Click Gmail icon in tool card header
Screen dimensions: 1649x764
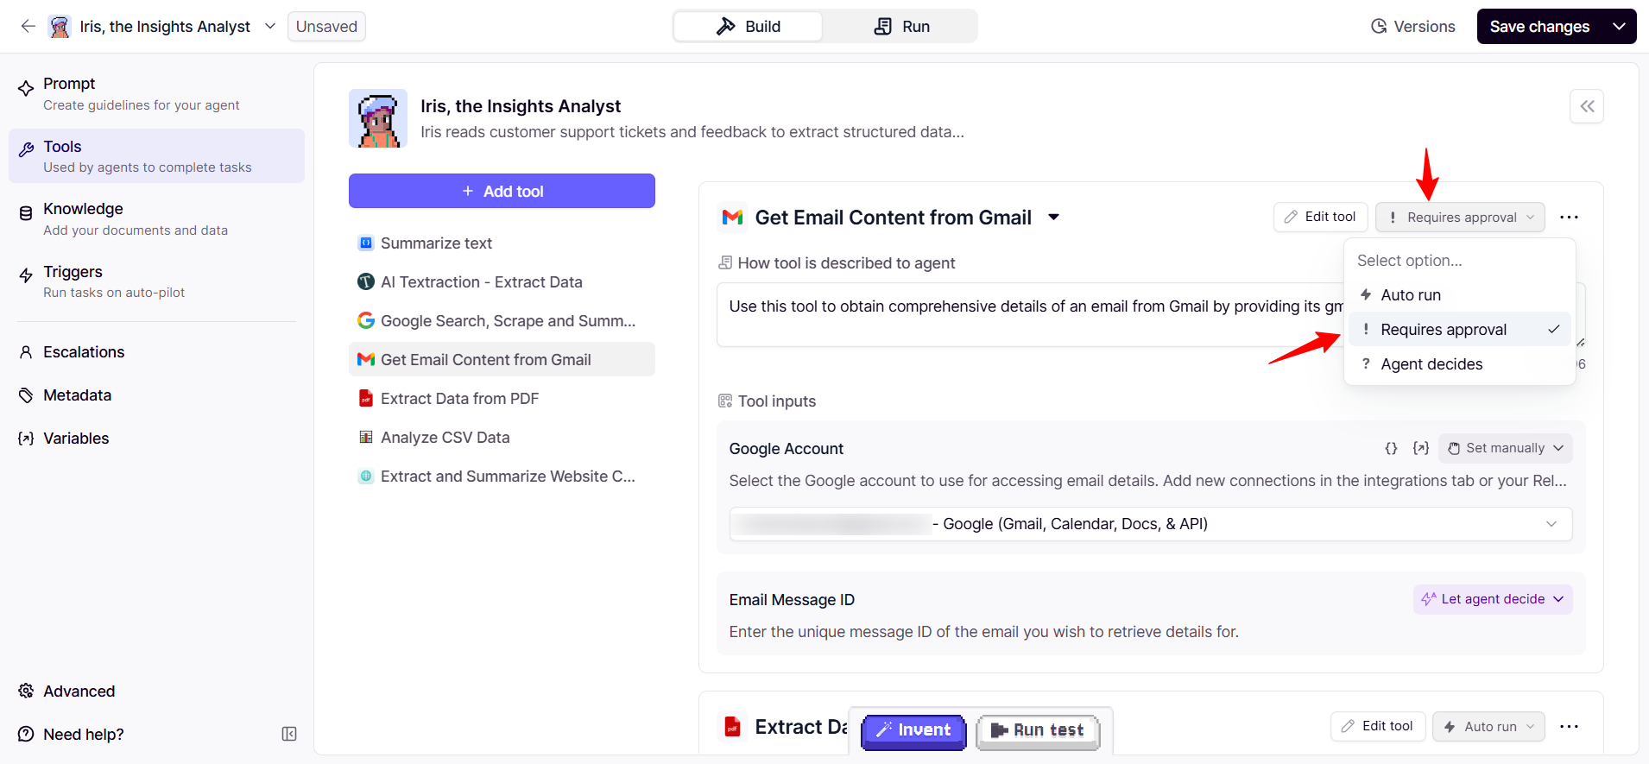(732, 218)
